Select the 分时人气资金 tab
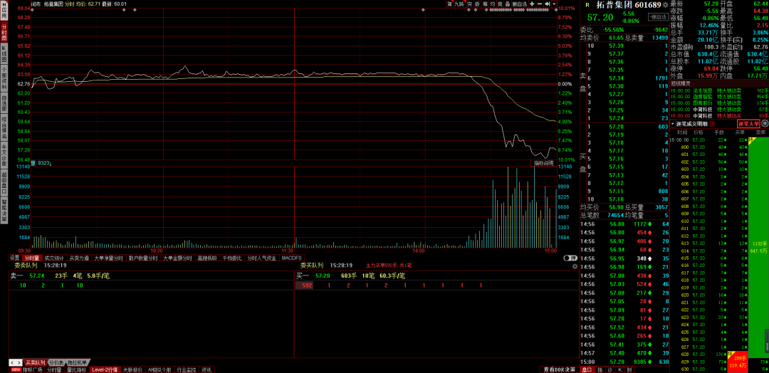The width and height of the screenshot is (769, 373). 261,258
